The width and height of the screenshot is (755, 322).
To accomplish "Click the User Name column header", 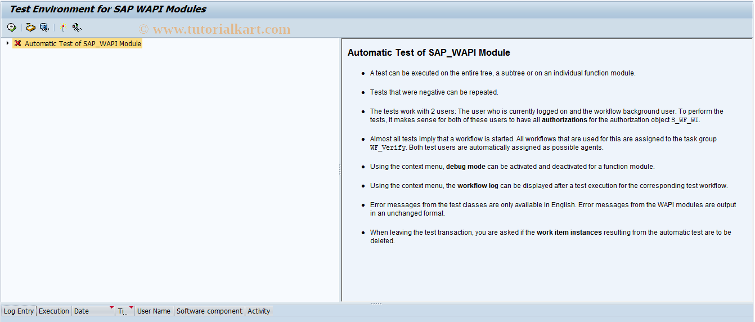I will pyautogui.click(x=154, y=311).
